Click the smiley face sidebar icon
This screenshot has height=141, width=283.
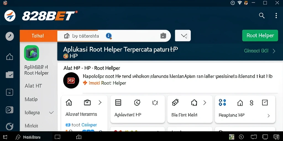tap(10, 92)
